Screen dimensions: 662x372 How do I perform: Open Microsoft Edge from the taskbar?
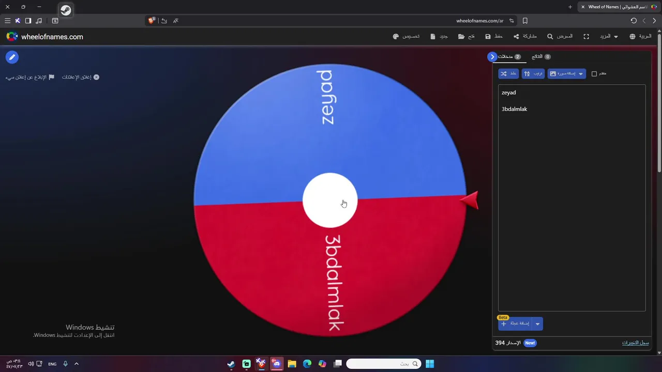click(307, 364)
